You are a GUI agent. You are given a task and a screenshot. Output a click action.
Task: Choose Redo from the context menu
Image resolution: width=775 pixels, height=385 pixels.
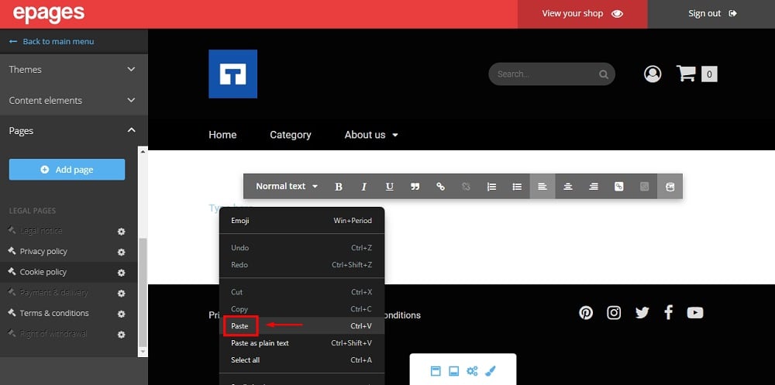point(301,265)
